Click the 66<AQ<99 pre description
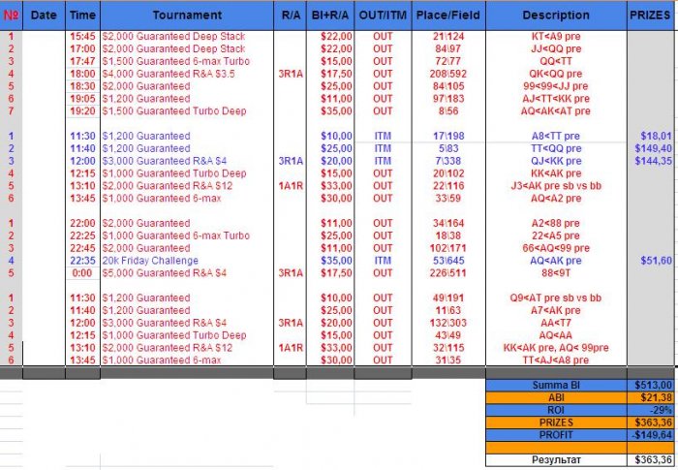The width and height of the screenshot is (678, 470). pyautogui.click(x=556, y=248)
